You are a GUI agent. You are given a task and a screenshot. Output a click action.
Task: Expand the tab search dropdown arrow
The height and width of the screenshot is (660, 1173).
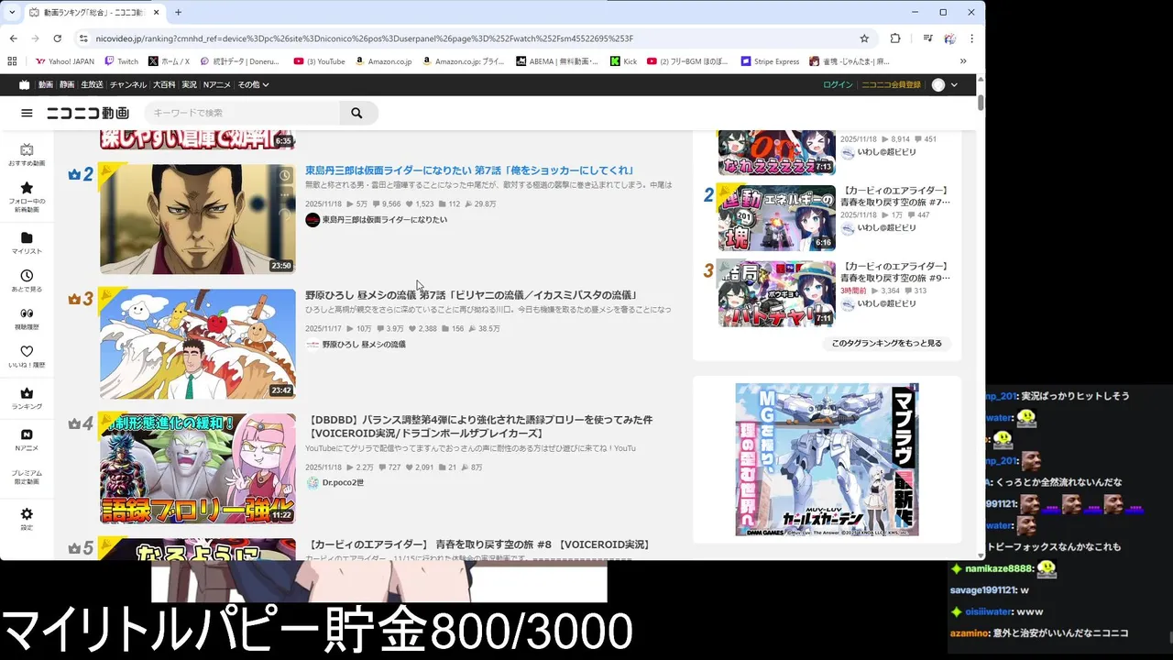pyautogui.click(x=12, y=12)
